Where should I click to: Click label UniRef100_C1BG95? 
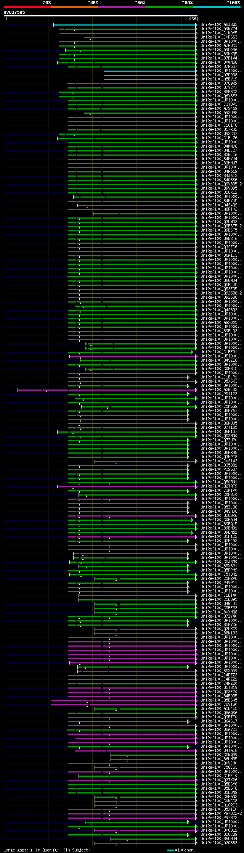pos(219,600)
